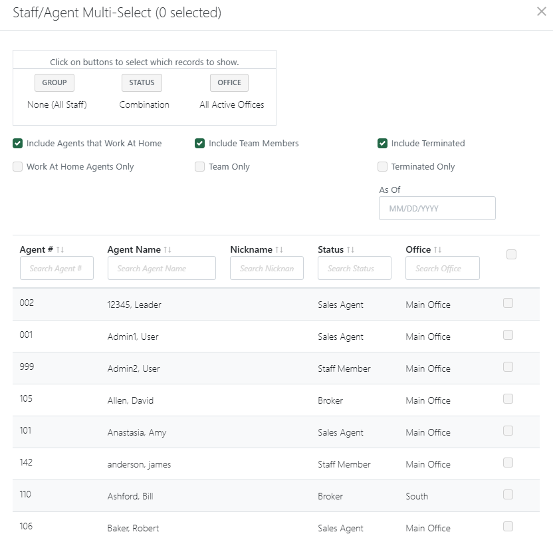The height and width of the screenshot is (538, 553).
Task: Enable Terminated Only filter
Action: tap(382, 166)
